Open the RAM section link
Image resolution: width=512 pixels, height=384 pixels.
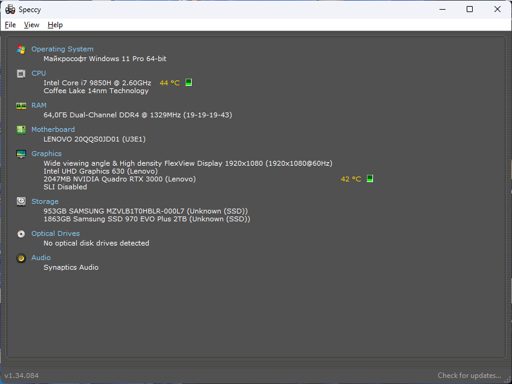[39, 105]
